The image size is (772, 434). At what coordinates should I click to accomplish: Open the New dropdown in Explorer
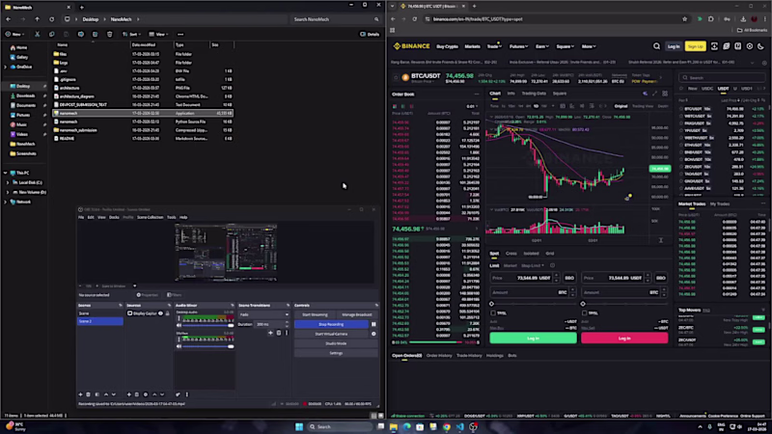point(14,35)
